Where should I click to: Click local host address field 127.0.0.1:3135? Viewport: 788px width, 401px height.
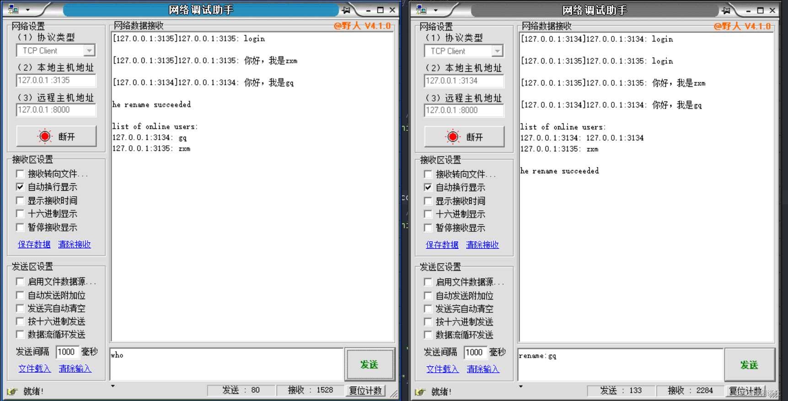coord(56,80)
